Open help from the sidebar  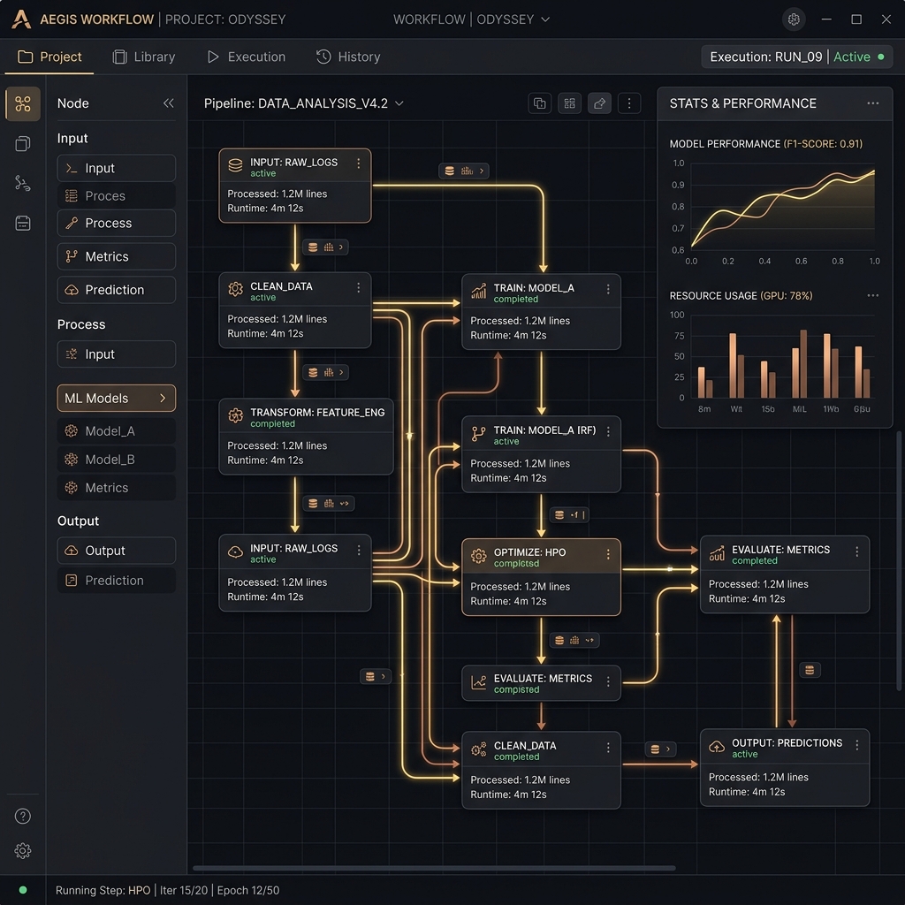click(x=22, y=816)
